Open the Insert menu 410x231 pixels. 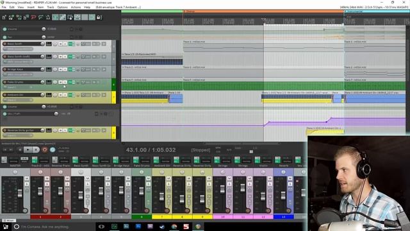point(31,7)
